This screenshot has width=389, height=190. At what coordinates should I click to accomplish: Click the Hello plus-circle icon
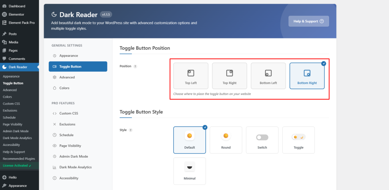4,177
